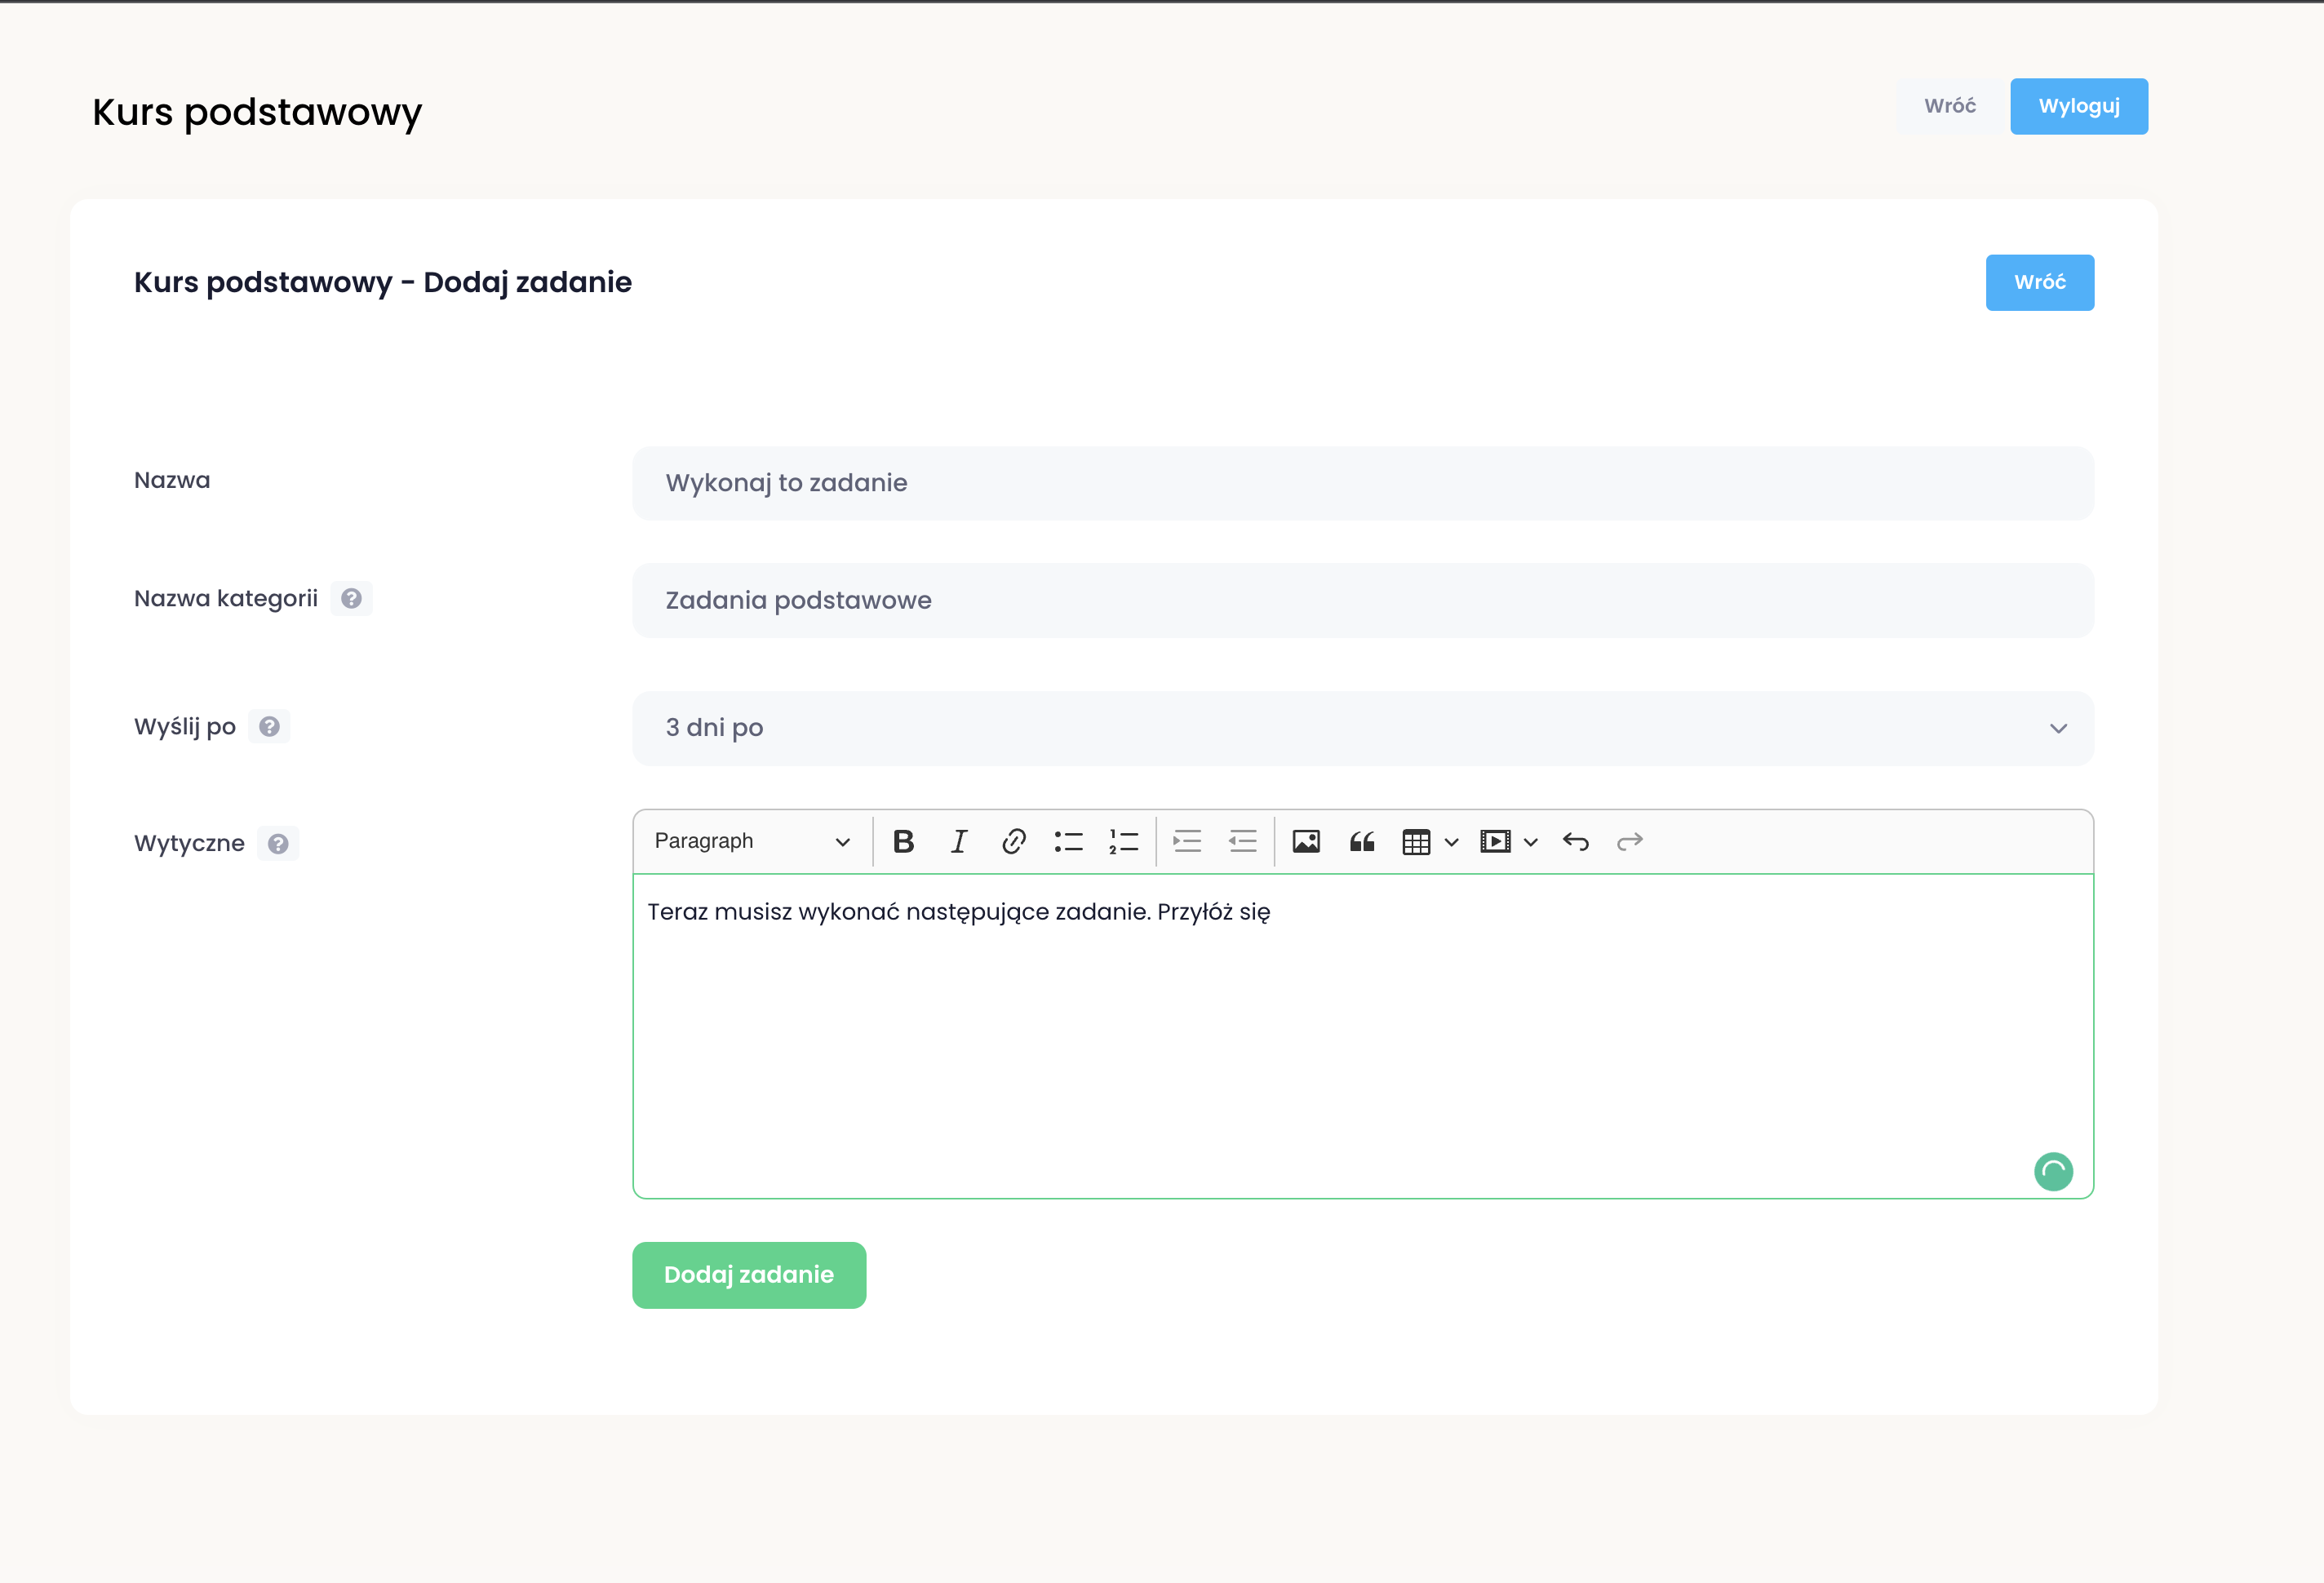Click the Wyloguj button

coord(2078,106)
